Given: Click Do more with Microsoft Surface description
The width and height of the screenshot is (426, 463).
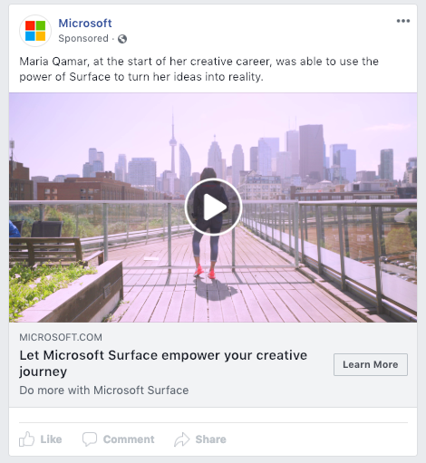Looking at the screenshot, I should tap(104, 391).
